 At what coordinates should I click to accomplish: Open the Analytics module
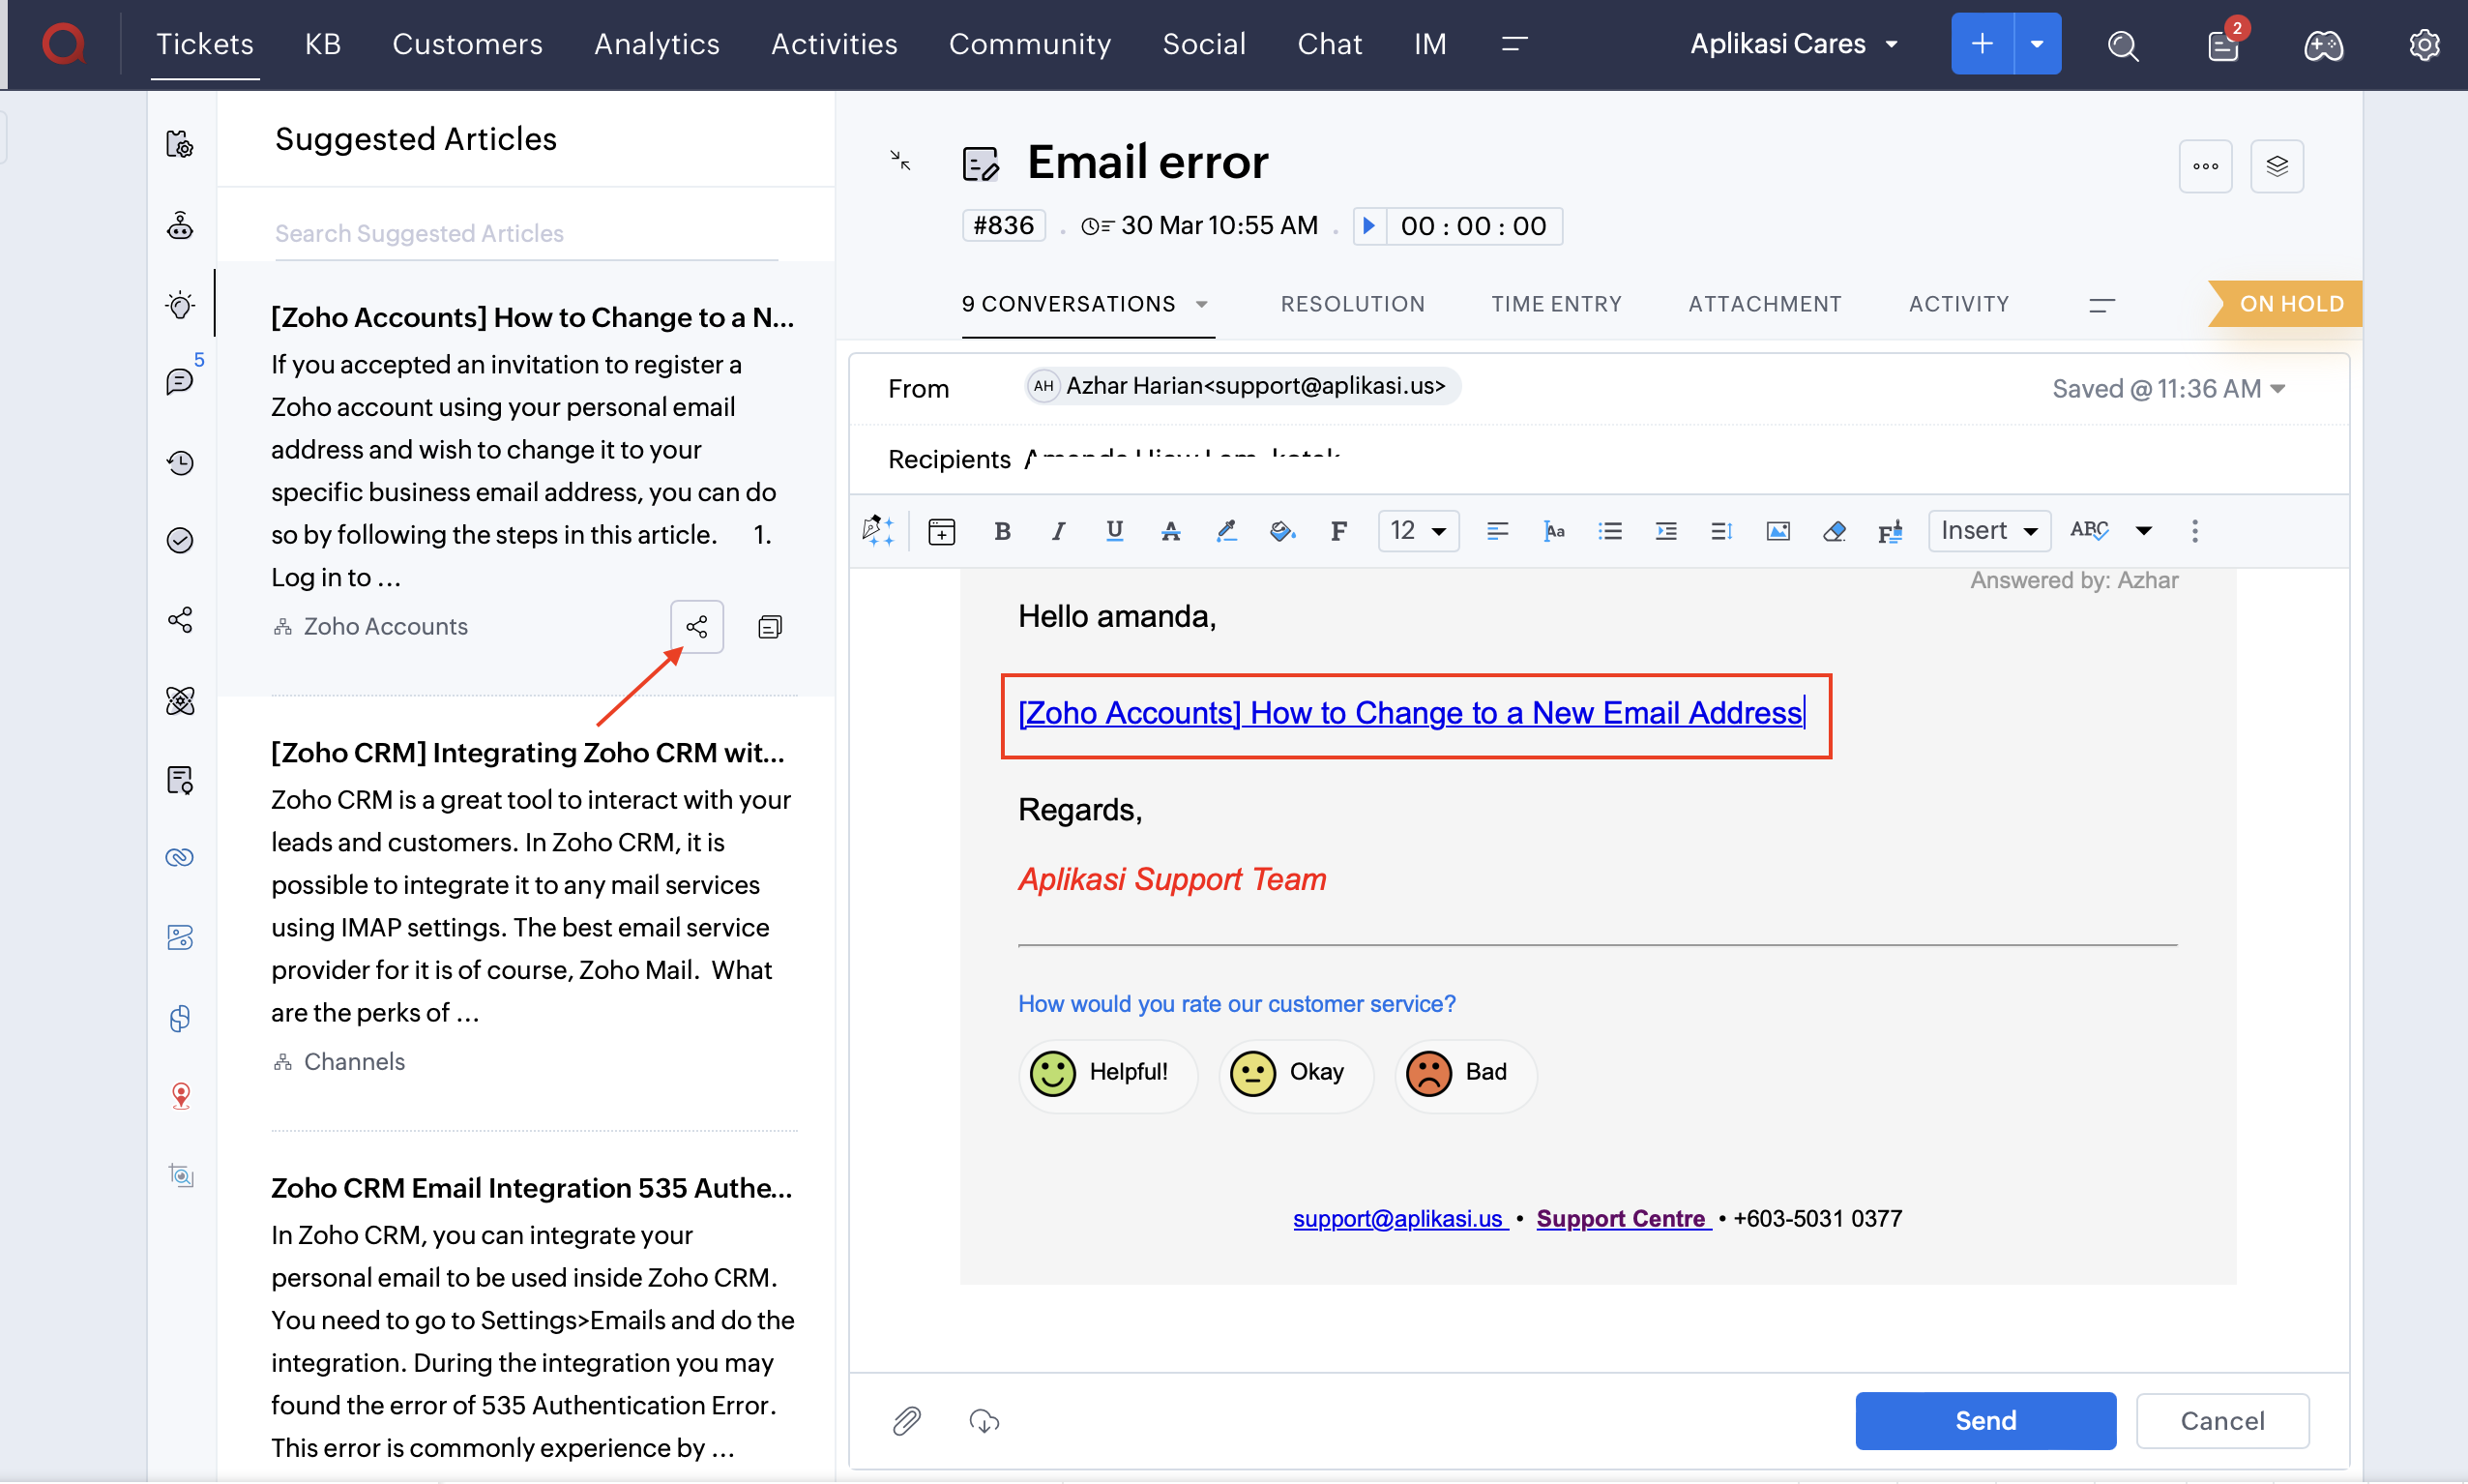pos(657,44)
